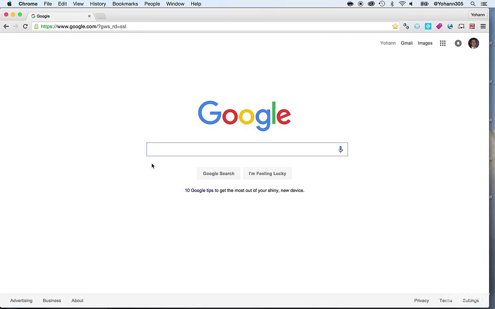
Task: Open the Advertising footer link
Action: click(x=21, y=300)
